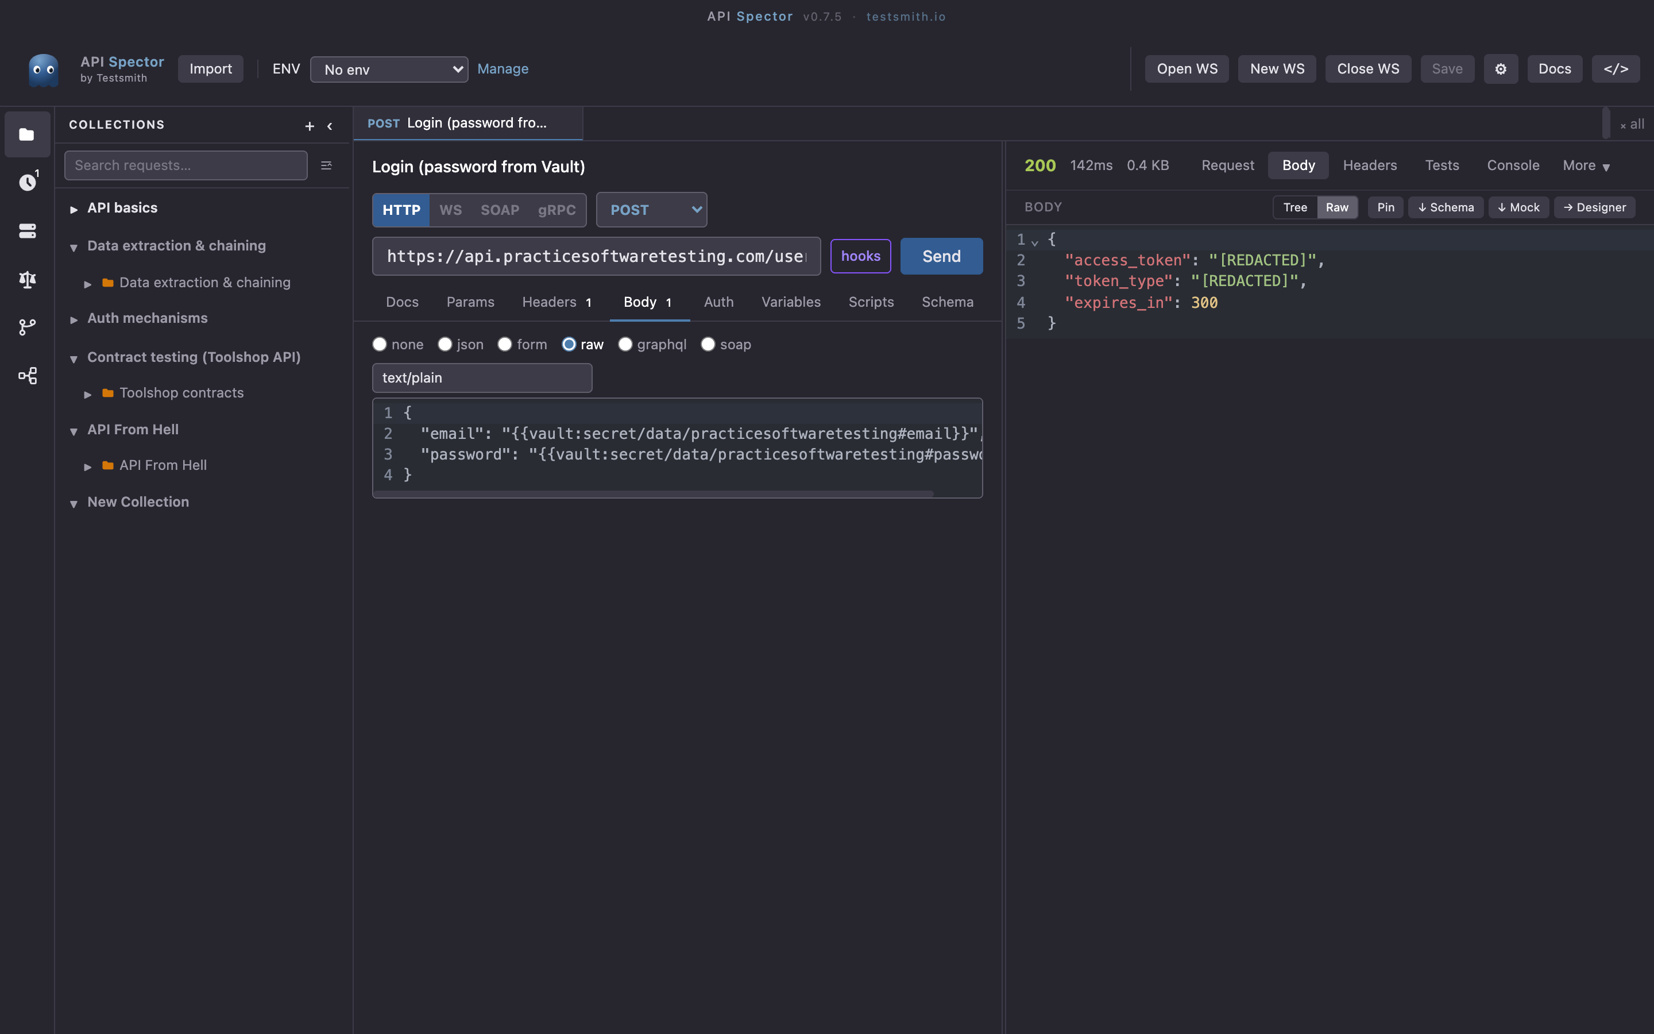The height and width of the screenshot is (1034, 1654).
Task: Open the code snippet </> button
Action: tap(1616, 69)
